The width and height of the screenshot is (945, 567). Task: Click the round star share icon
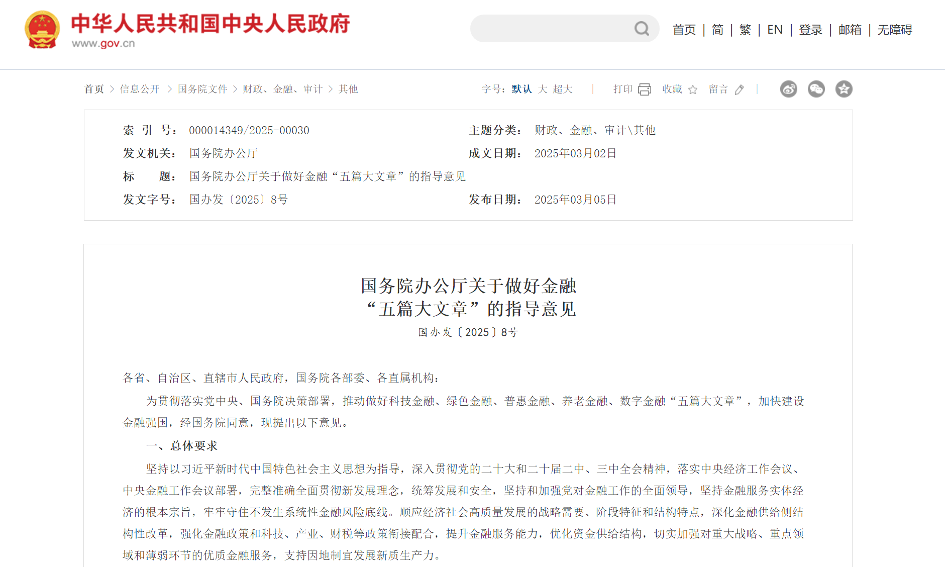(844, 89)
